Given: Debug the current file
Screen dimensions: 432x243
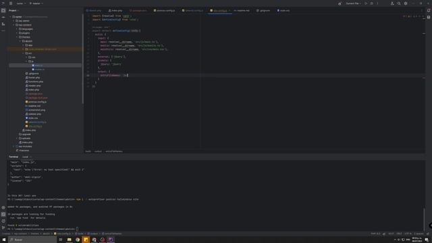Looking at the screenshot, I should tap(372, 3).
